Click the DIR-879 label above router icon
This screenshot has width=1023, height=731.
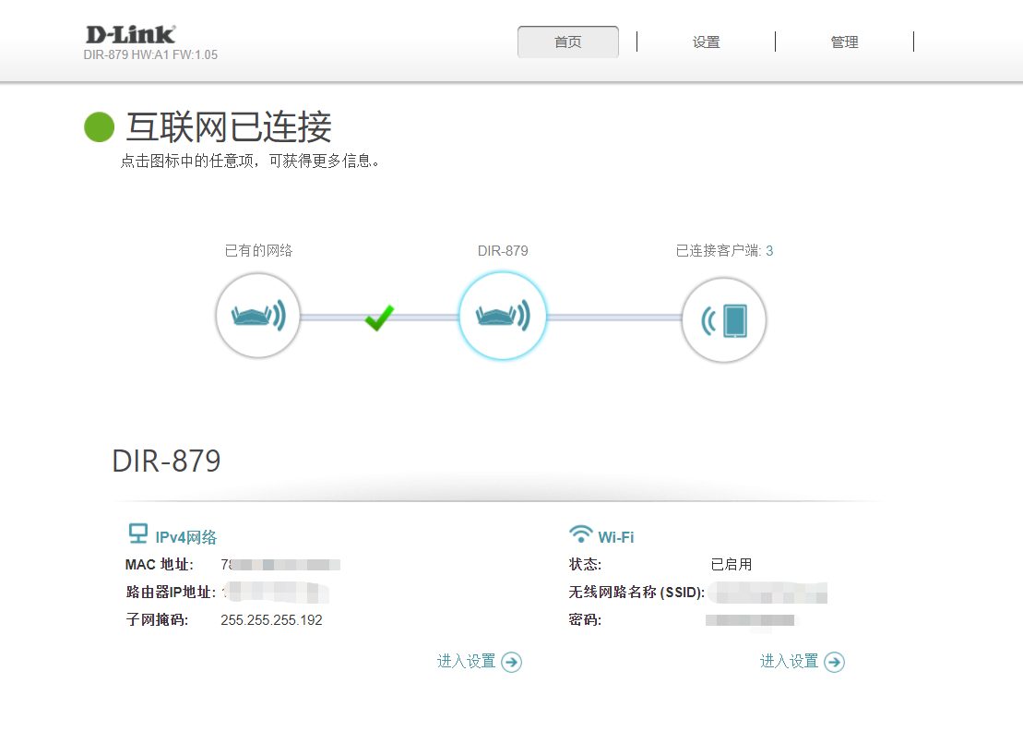(503, 251)
